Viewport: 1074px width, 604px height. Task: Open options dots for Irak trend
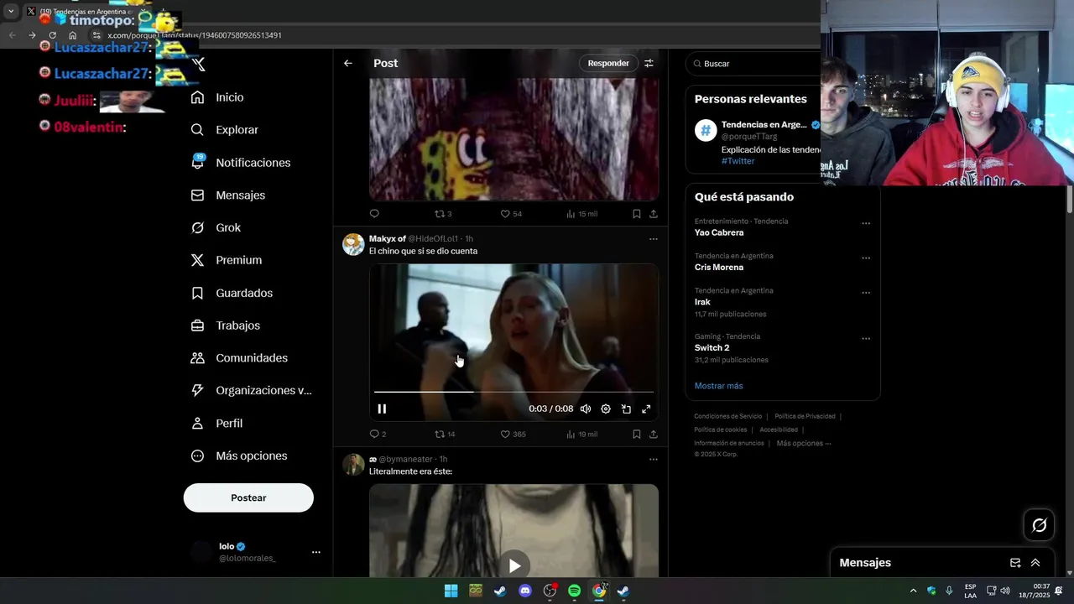tap(866, 293)
